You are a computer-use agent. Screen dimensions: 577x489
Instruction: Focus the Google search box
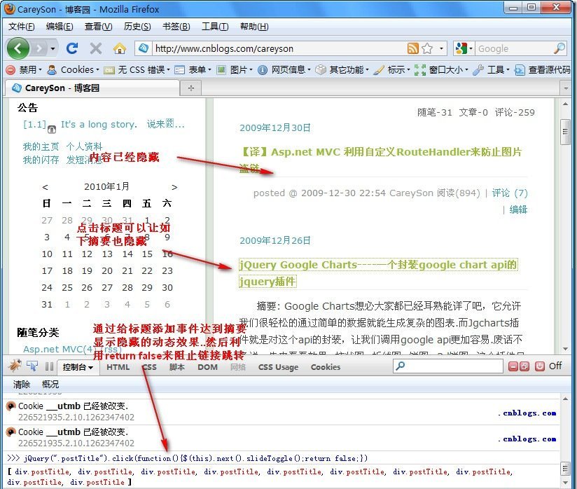514,48
